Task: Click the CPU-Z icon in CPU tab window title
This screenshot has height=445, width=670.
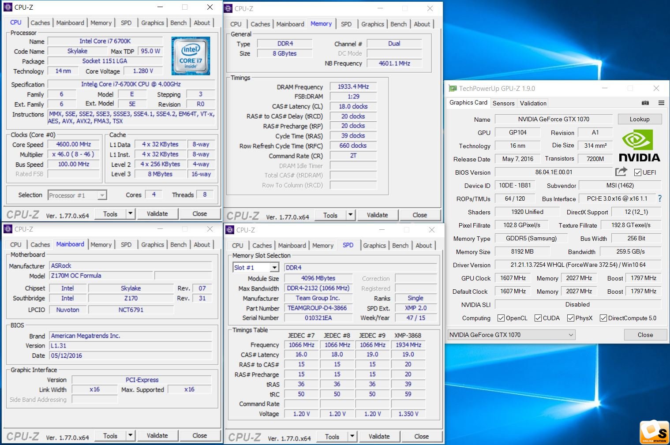Action: pyautogui.click(x=8, y=7)
